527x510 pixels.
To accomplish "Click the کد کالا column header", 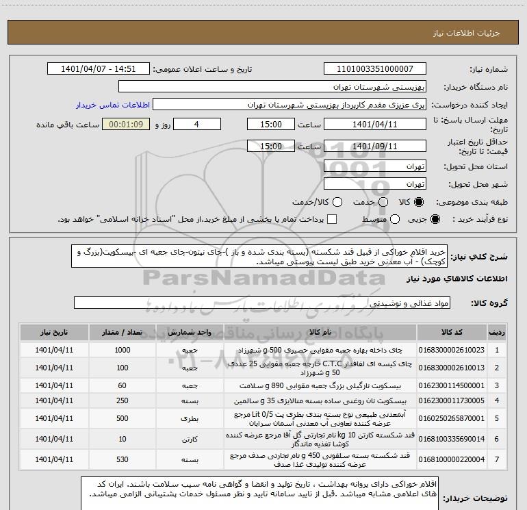I will 452,332.
